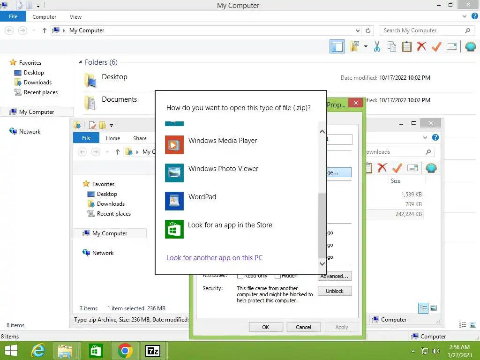480x360 pixels.
Task: Click Look for another app on this PC
Action: (214, 258)
